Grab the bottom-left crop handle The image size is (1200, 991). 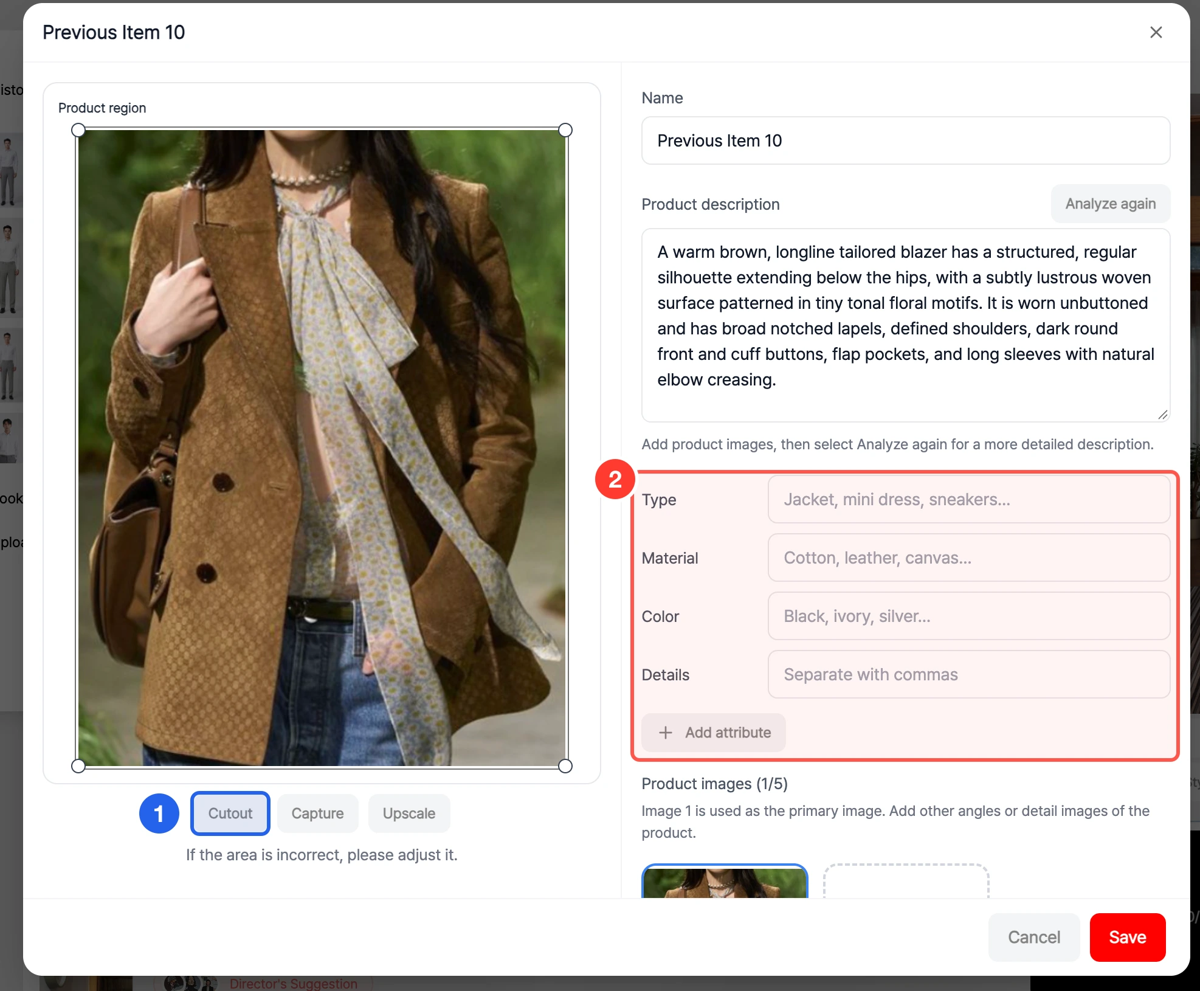pos(78,766)
